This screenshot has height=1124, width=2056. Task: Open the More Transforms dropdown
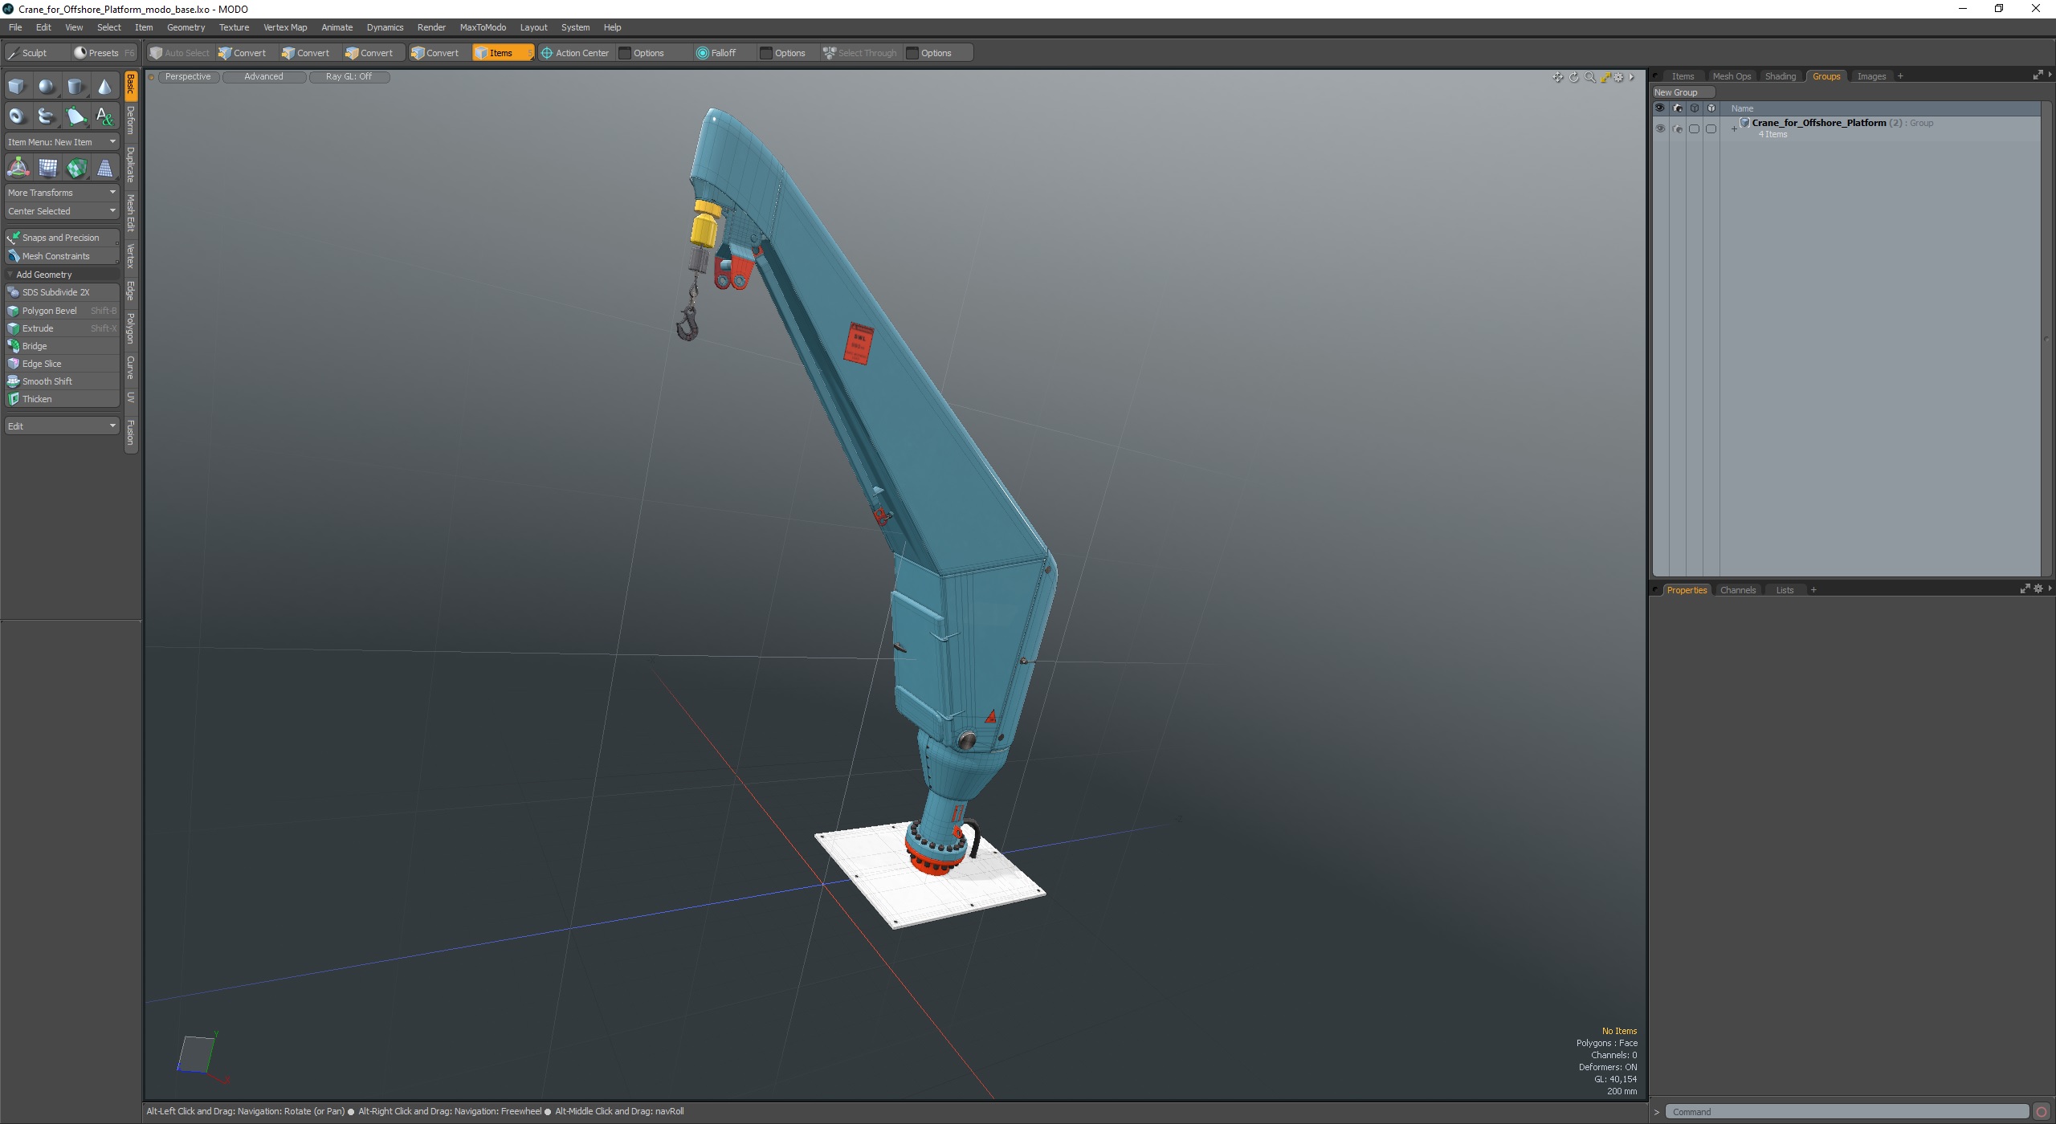click(62, 193)
